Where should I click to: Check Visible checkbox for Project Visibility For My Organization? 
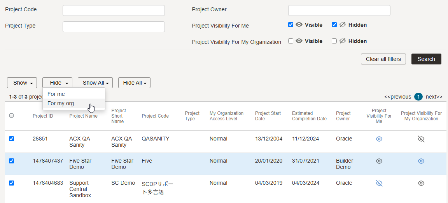[x=290, y=41]
